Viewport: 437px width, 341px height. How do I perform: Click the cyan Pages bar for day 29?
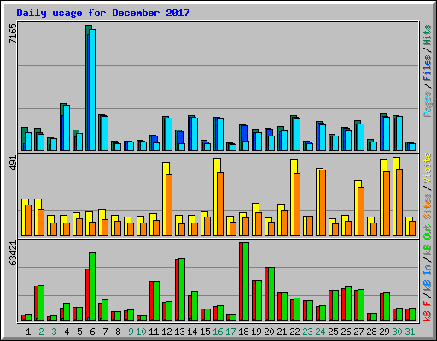coord(387,134)
